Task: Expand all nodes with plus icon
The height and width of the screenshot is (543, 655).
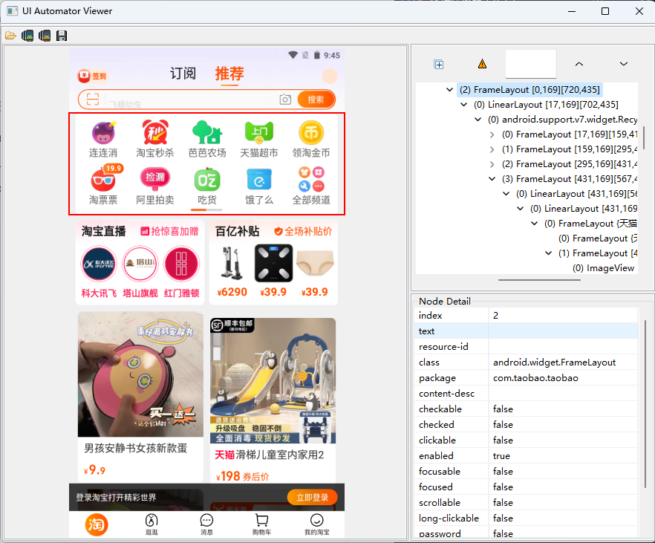Action: 439,65
